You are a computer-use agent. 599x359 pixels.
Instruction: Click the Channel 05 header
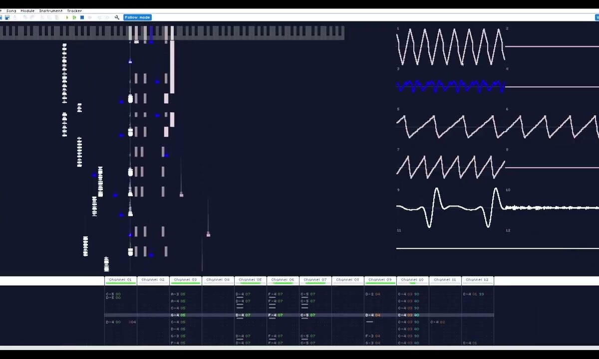250,280
